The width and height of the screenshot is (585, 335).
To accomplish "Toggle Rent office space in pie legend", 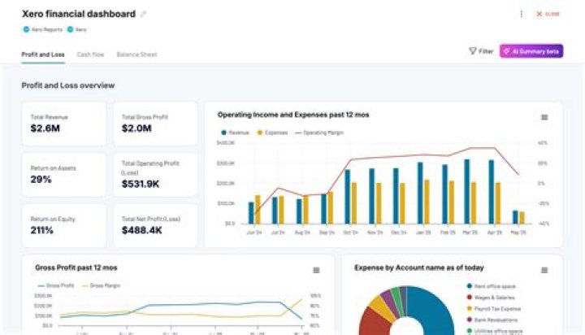I will point(492,286).
